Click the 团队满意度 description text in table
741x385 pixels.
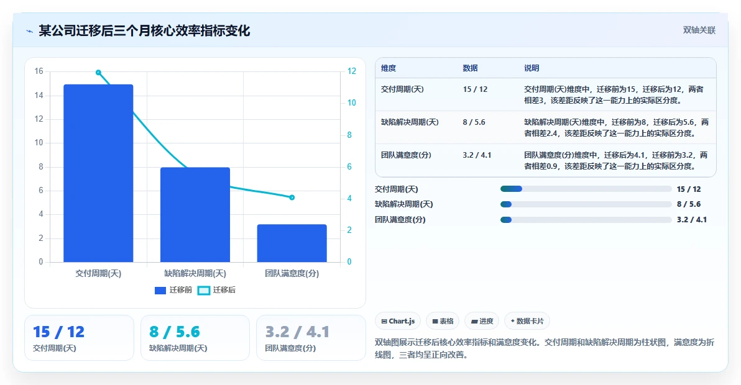(616, 161)
